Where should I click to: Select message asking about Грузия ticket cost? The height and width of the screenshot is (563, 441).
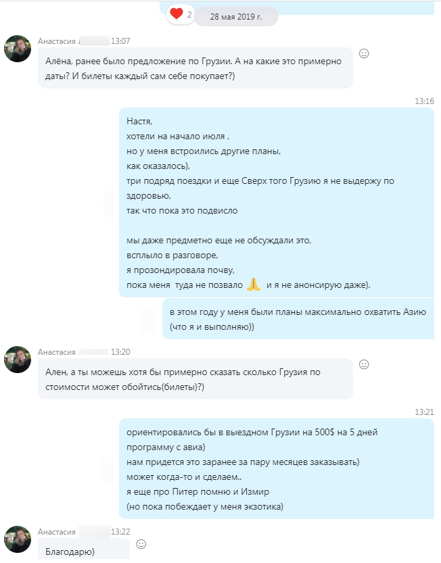(195, 378)
